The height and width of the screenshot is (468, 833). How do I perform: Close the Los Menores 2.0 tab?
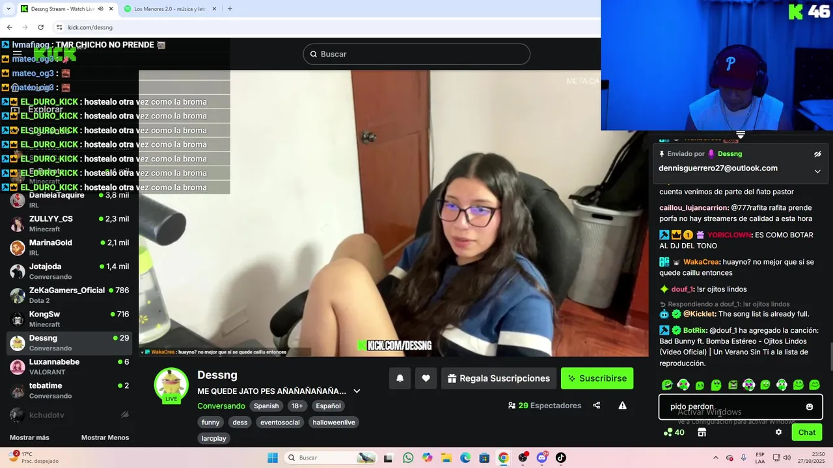214,9
